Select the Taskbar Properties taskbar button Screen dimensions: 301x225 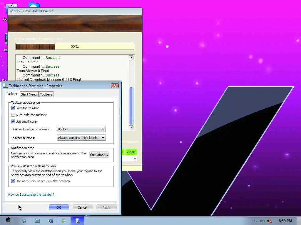78,221
